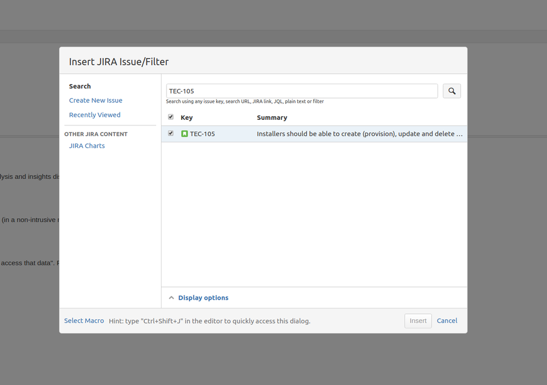The width and height of the screenshot is (547, 385).
Task: Open the Select Macro link
Action: pos(84,320)
